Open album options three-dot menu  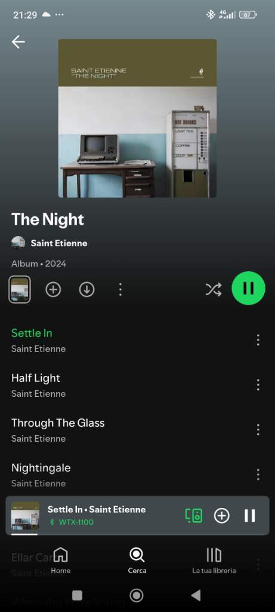click(120, 290)
